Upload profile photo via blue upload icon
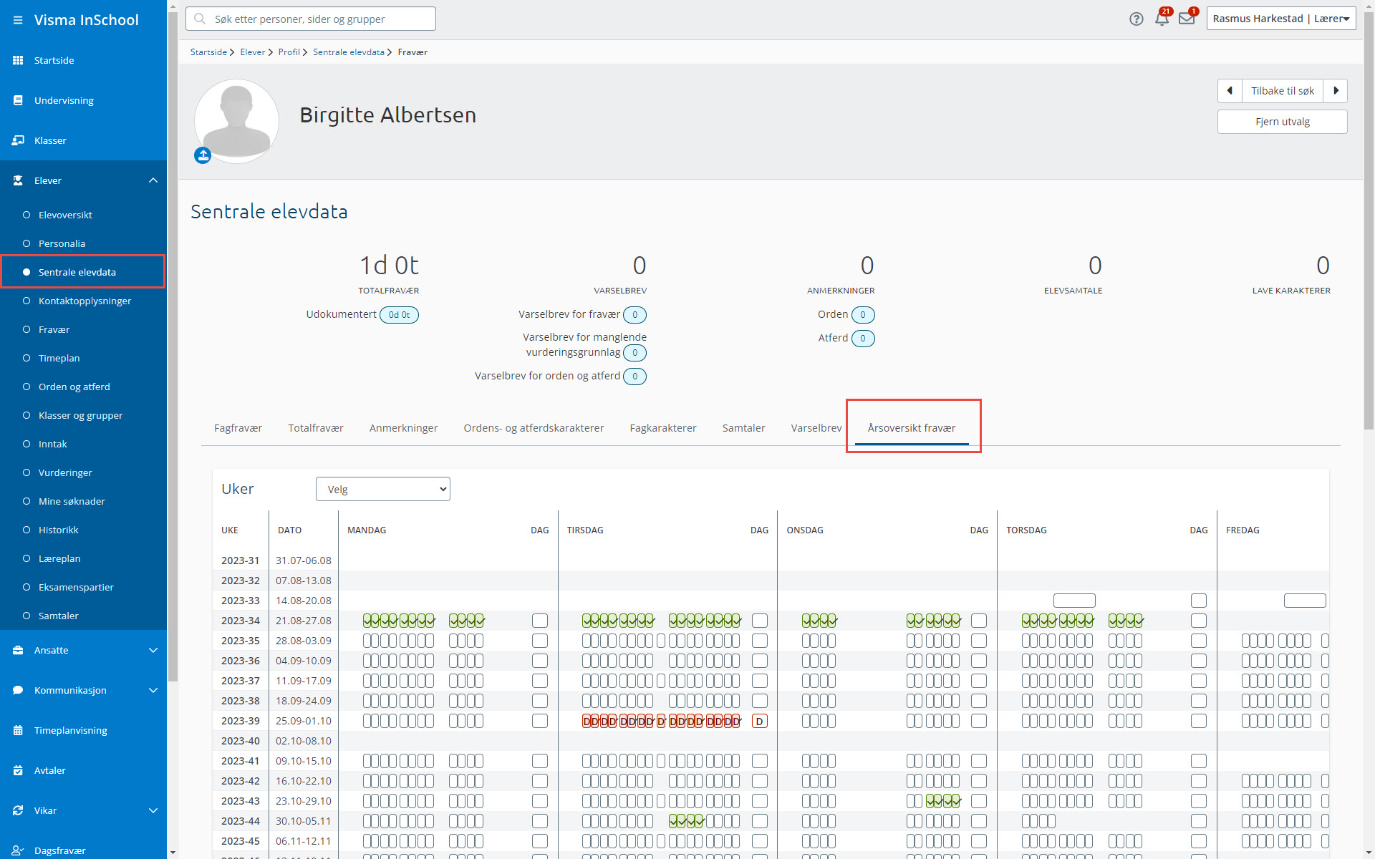1375x859 pixels. (203, 155)
